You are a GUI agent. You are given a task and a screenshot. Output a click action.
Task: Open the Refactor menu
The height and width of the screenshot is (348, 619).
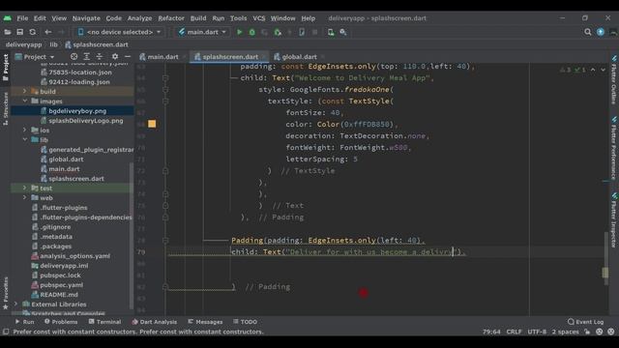pos(171,18)
